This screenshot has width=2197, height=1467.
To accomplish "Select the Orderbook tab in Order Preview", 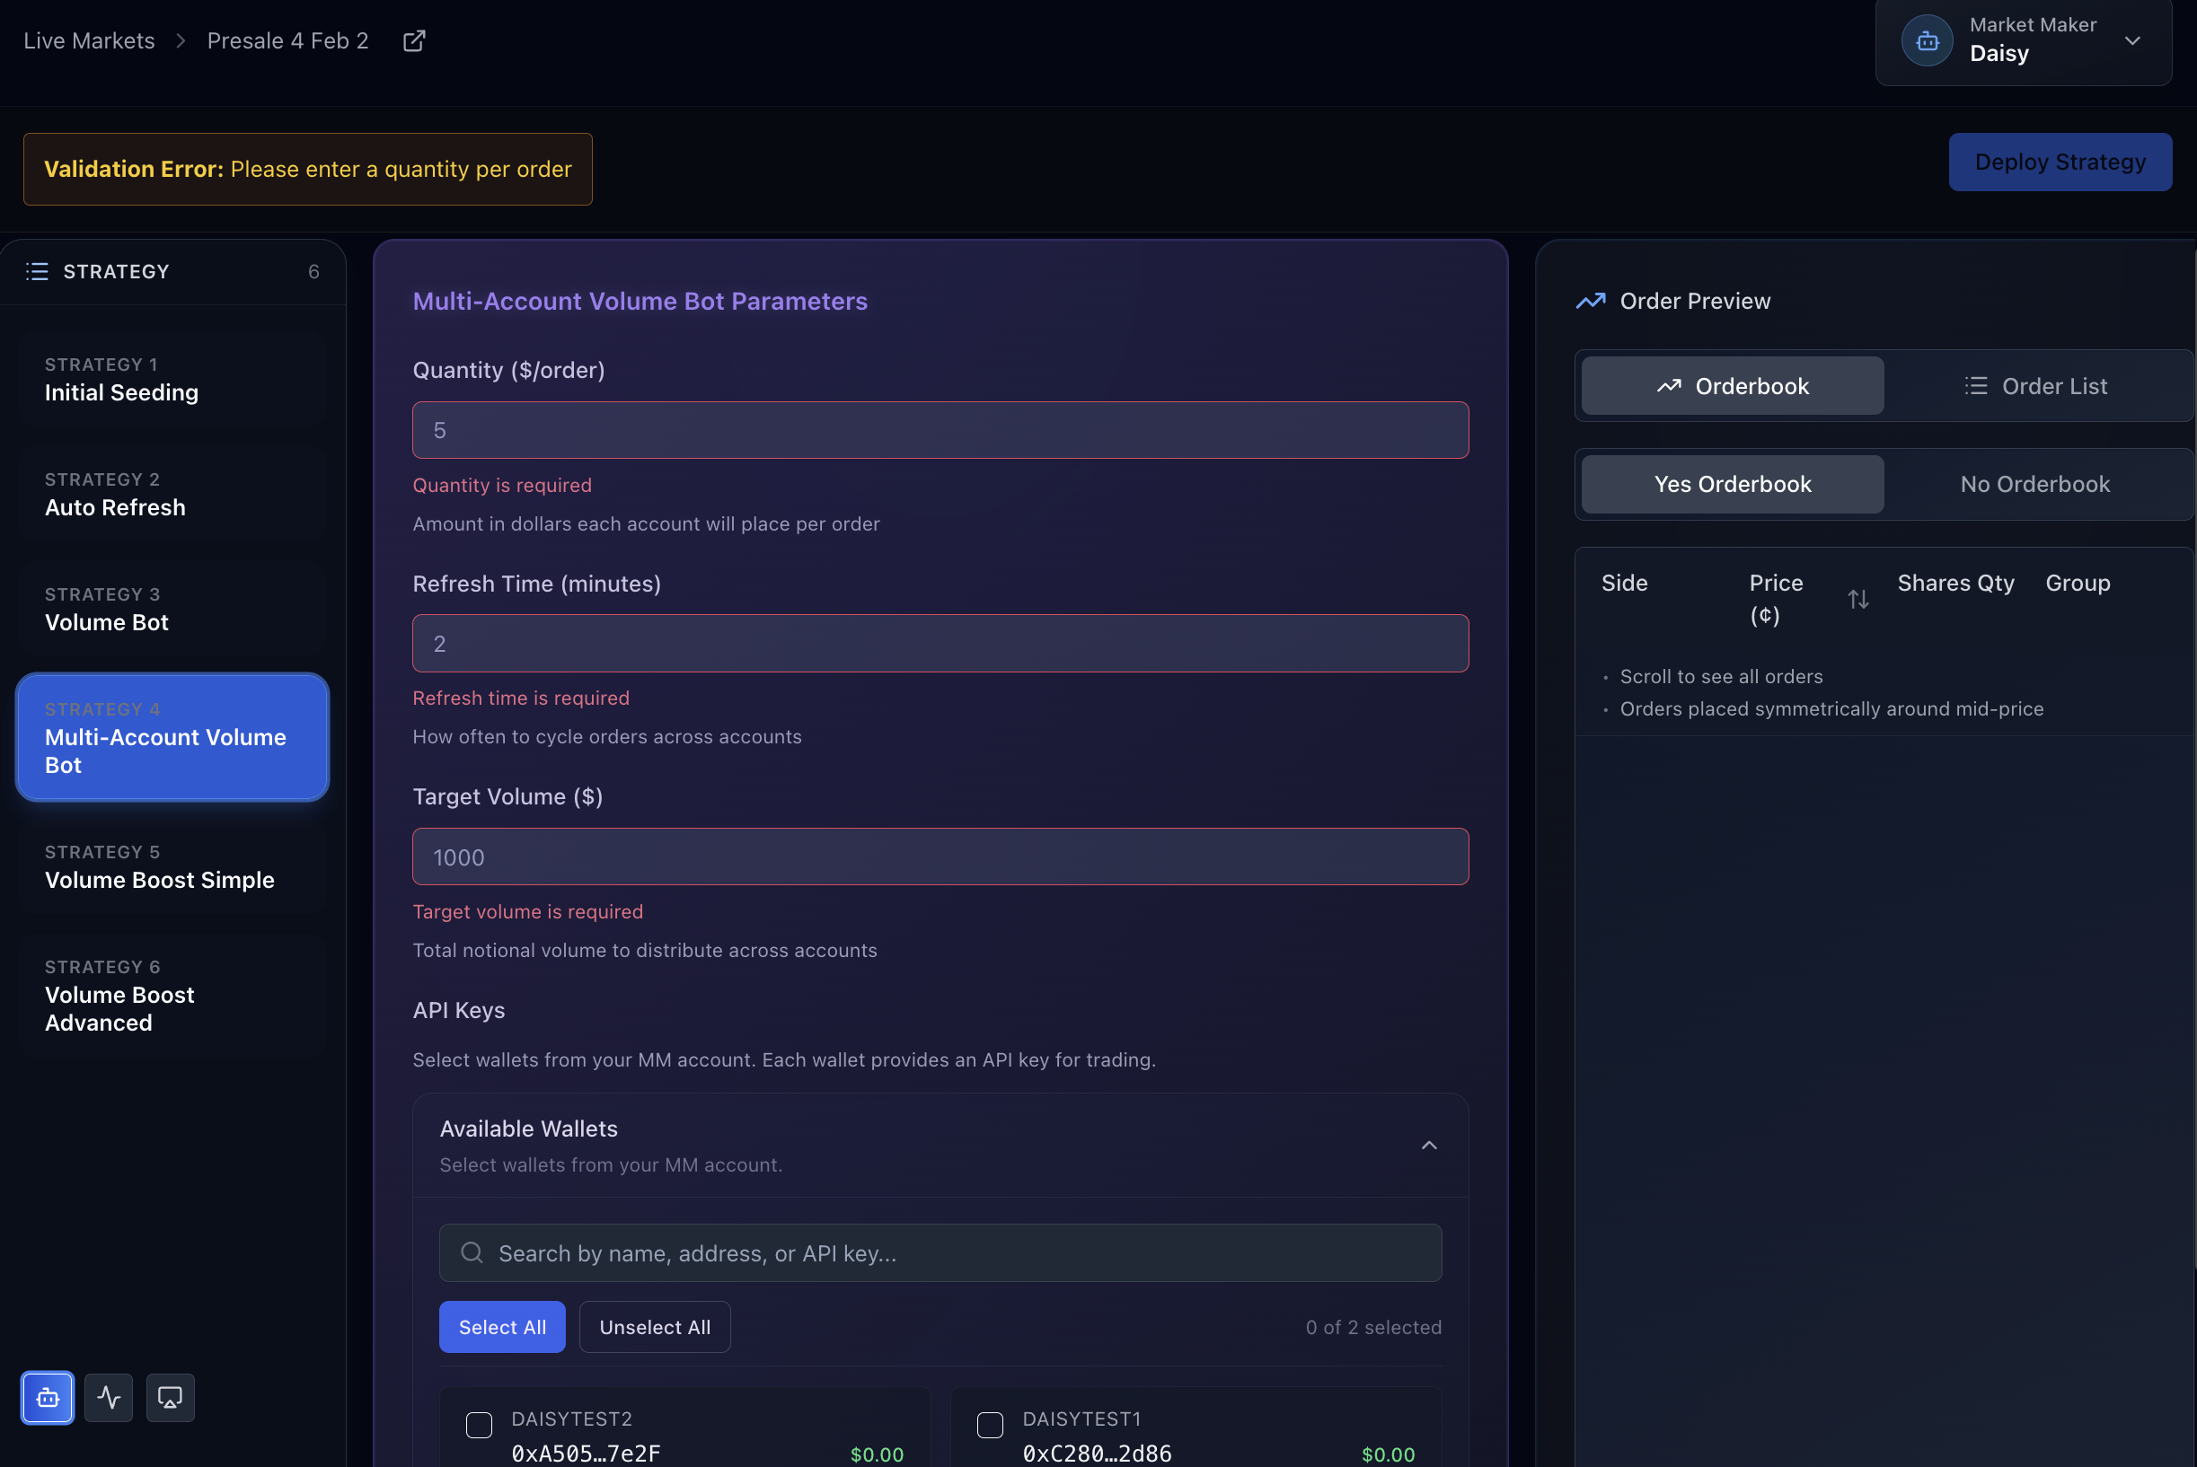I will tap(1732, 384).
